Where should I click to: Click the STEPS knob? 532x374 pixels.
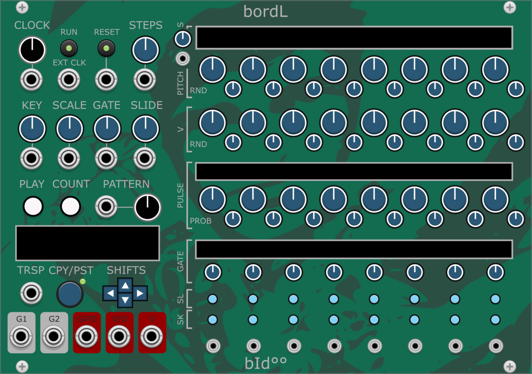pos(145,50)
